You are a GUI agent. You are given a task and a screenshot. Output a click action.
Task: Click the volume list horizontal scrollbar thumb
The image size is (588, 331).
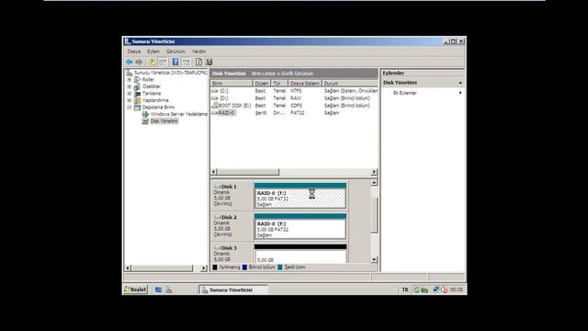(x=248, y=172)
